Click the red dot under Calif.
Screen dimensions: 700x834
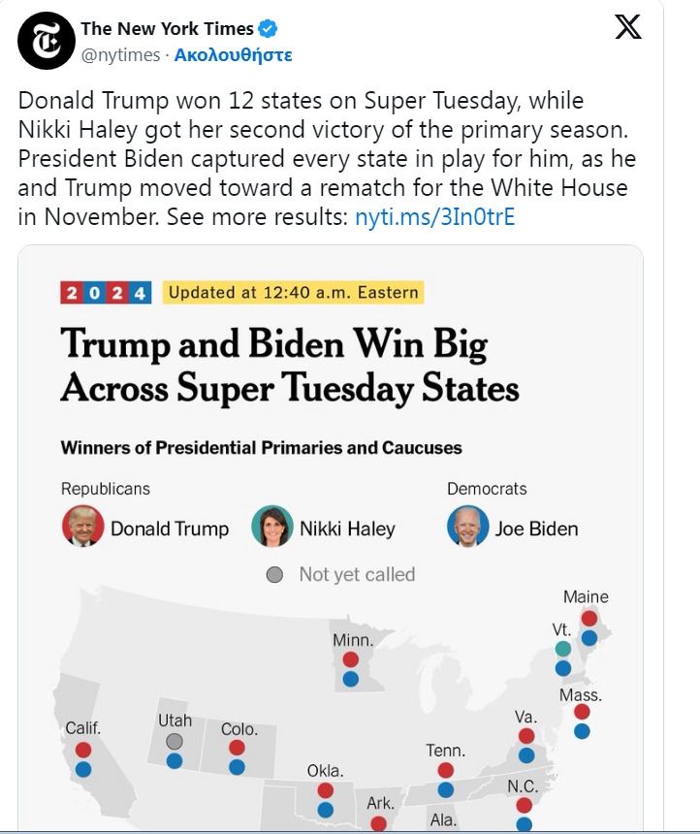pyautogui.click(x=83, y=750)
